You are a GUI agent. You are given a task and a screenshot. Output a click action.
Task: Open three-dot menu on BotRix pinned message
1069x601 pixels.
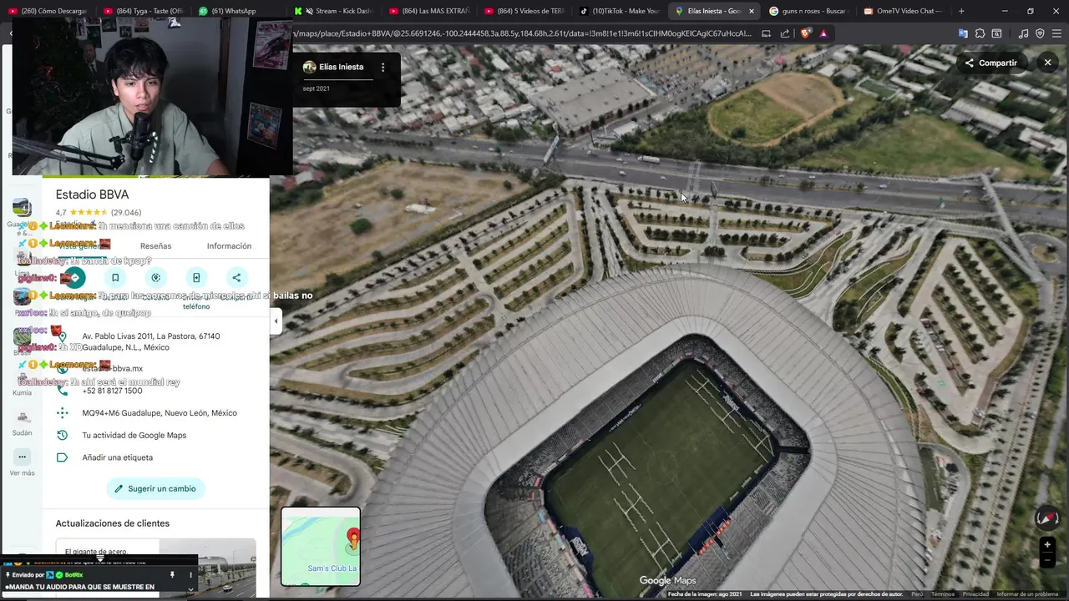tap(190, 575)
